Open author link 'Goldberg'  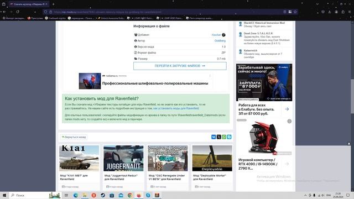pyautogui.click(x=220, y=40)
